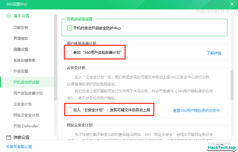
Task: Close the 360设置中心 window
Action: pyautogui.click(x=232, y=4)
